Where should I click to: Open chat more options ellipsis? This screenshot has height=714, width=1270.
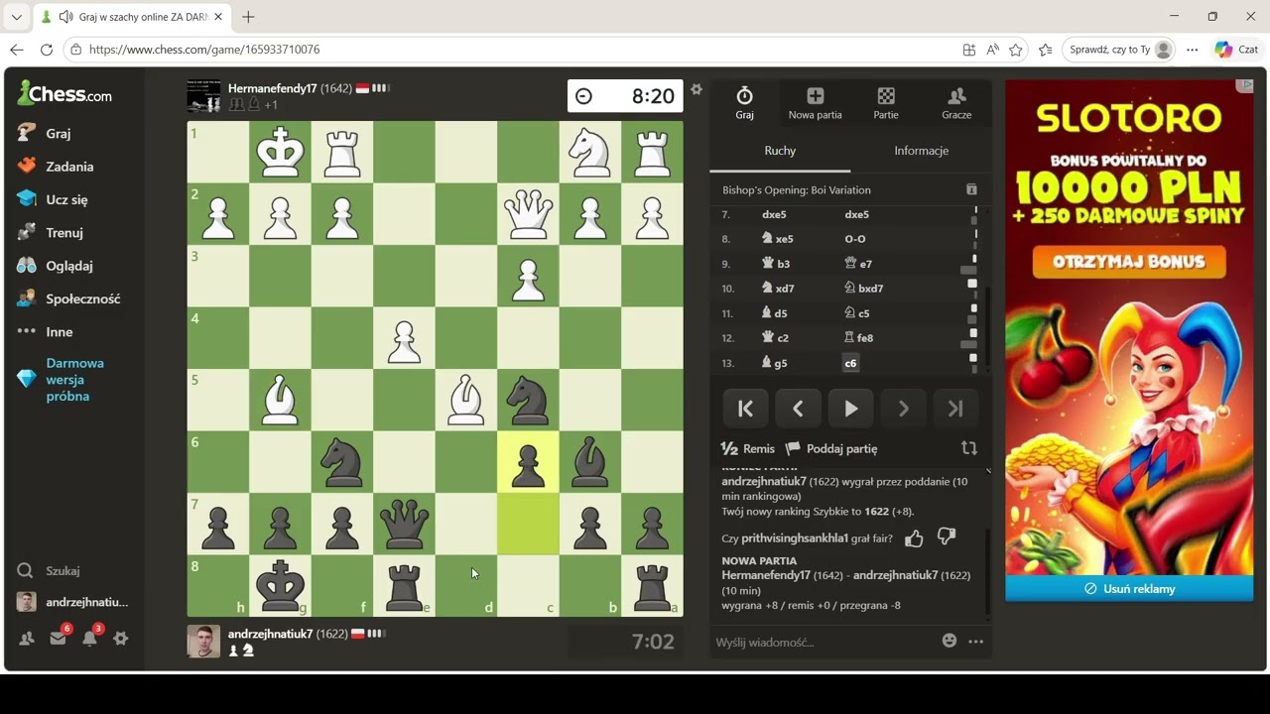[x=975, y=642]
